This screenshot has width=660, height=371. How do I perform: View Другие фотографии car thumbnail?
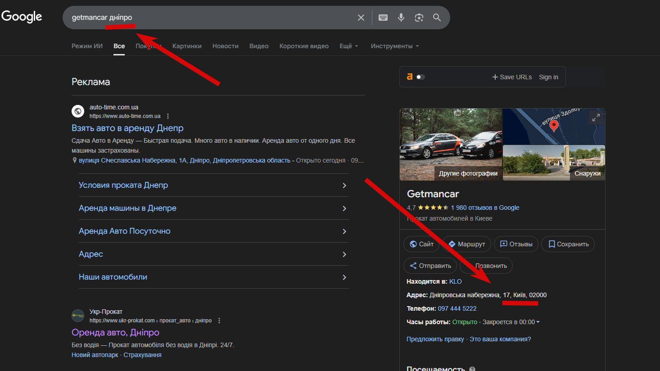coord(451,144)
